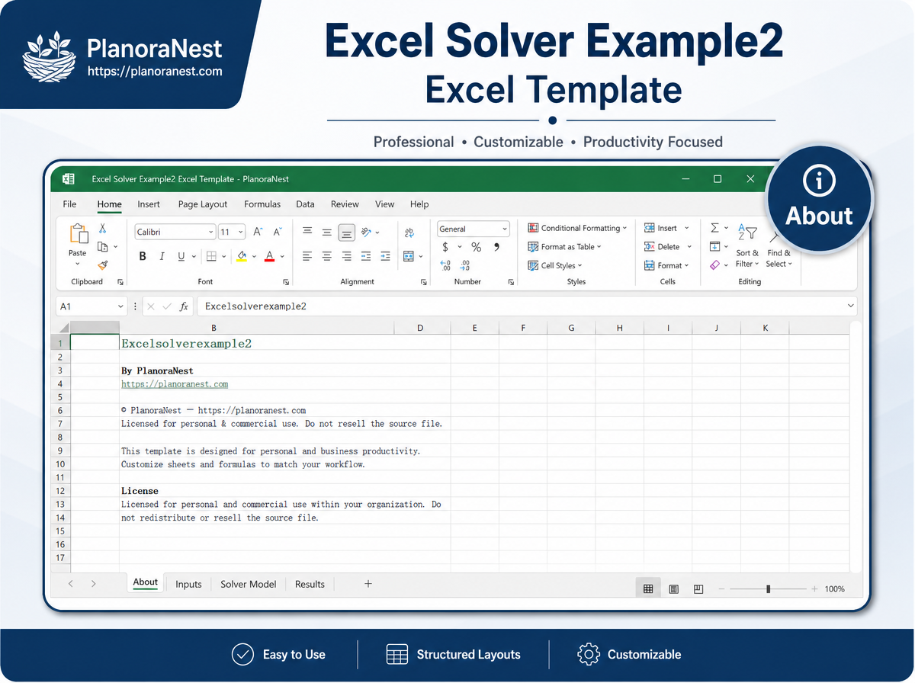The height and width of the screenshot is (683, 915).
Task: Toggle Underline formatting
Action: click(181, 257)
